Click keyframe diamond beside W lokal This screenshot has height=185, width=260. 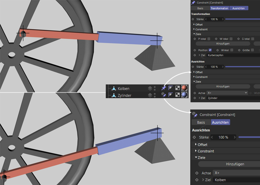(216, 39)
